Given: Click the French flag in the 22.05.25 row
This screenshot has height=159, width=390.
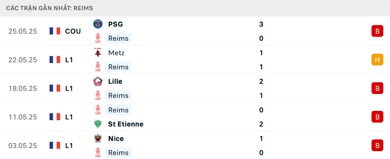Looking at the screenshot, I should [x=55, y=60].
